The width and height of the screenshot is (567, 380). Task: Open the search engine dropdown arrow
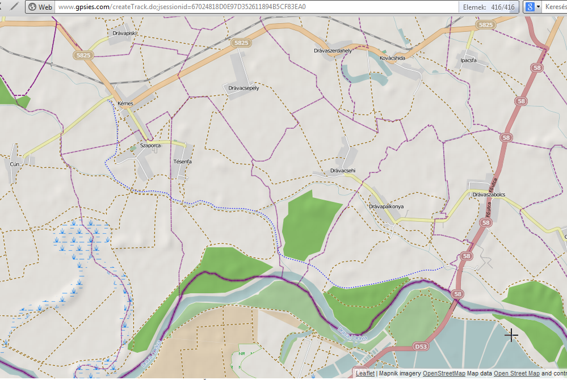[537, 7]
